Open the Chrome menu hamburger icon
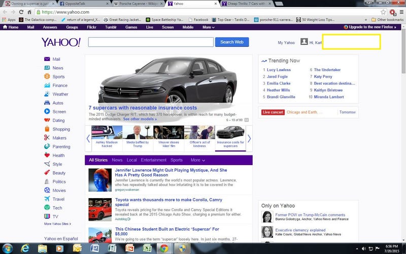Image resolution: width=406 pixels, height=254 pixels. tap(401, 12)
